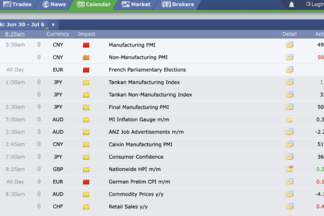324x216 pixels.
Task: Open detail folder for French Parliamentary Elections
Action: (x=289, y=70)
